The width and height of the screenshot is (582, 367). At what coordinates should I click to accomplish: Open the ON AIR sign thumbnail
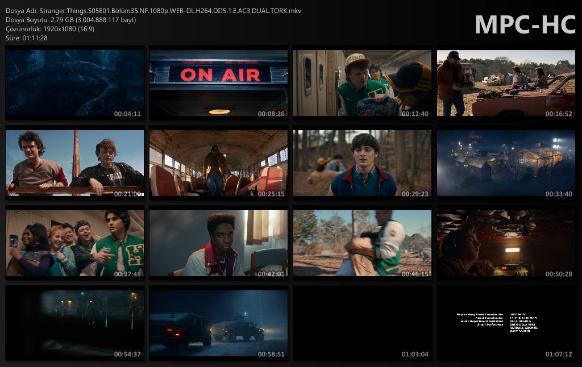(218, 83)
